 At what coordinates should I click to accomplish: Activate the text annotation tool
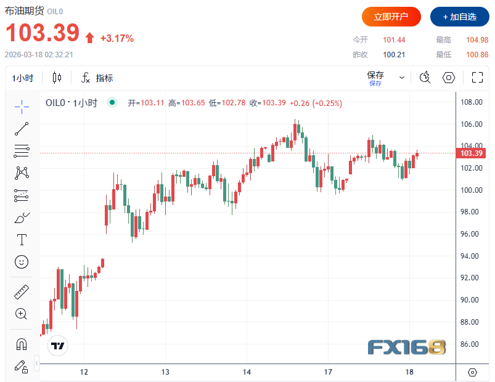pos(22,240)
